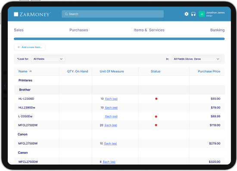Sort by Name column header

(x=23, y=71)
